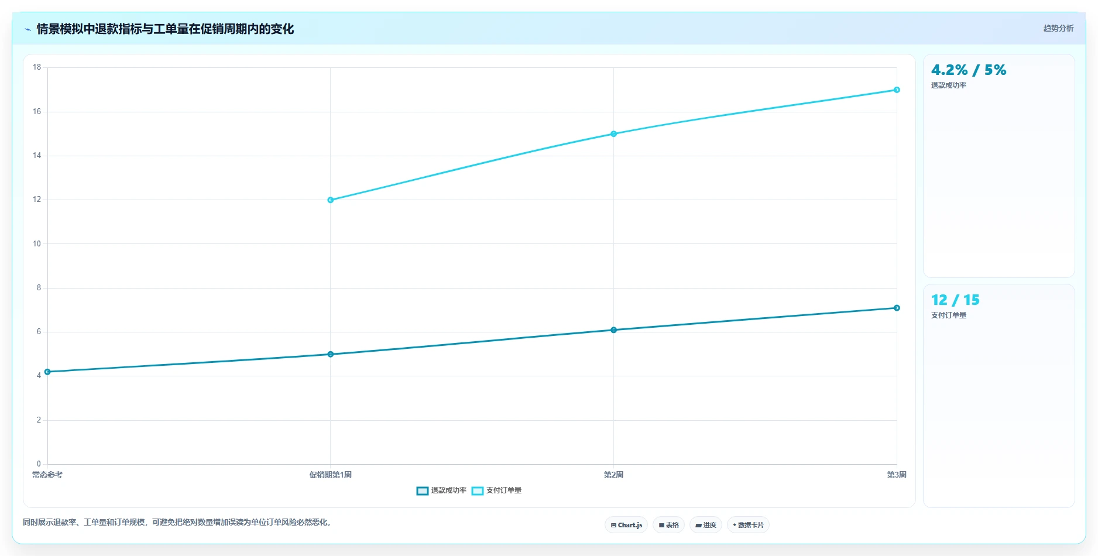Click the 12 / 15 paid orders card

pos(999,396)
